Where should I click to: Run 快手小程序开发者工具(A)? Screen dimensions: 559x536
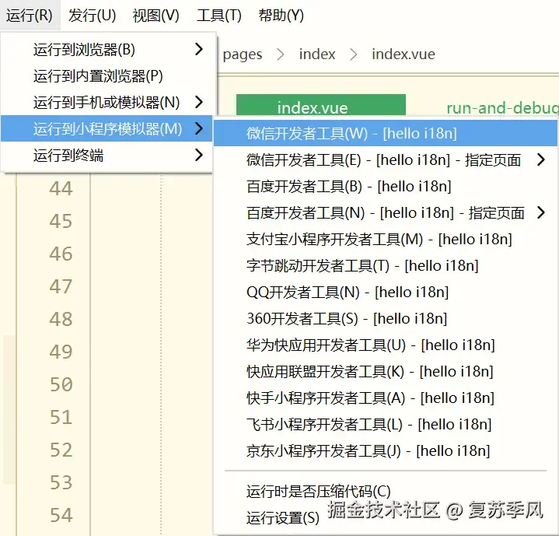click(386, 398)
